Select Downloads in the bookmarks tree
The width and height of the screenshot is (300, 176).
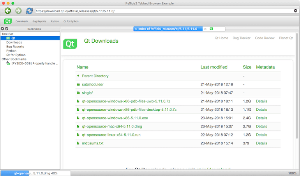(14, 42)
